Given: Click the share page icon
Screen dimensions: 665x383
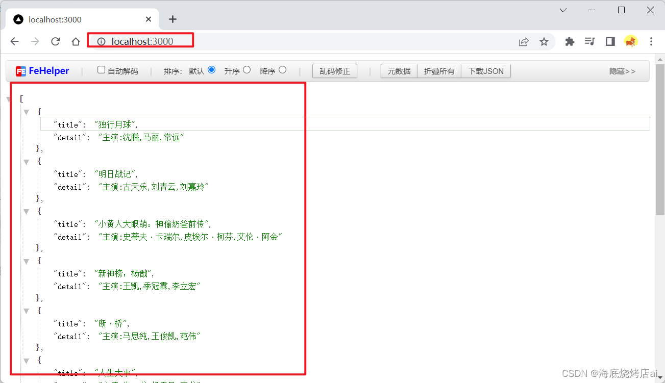Looking at the screenshot, I should [524, 42].
